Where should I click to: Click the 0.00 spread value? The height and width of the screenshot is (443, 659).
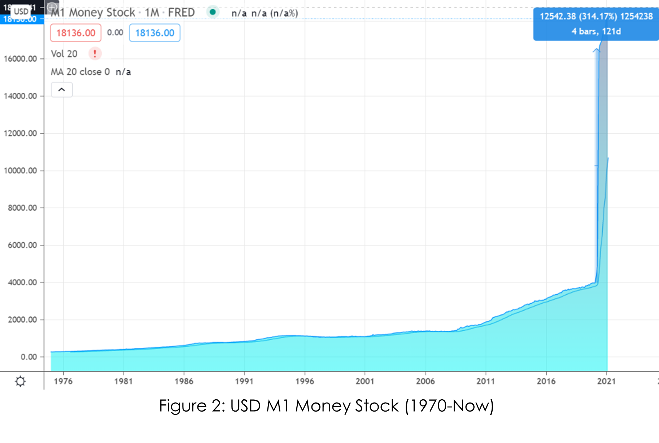pos(115,32)
